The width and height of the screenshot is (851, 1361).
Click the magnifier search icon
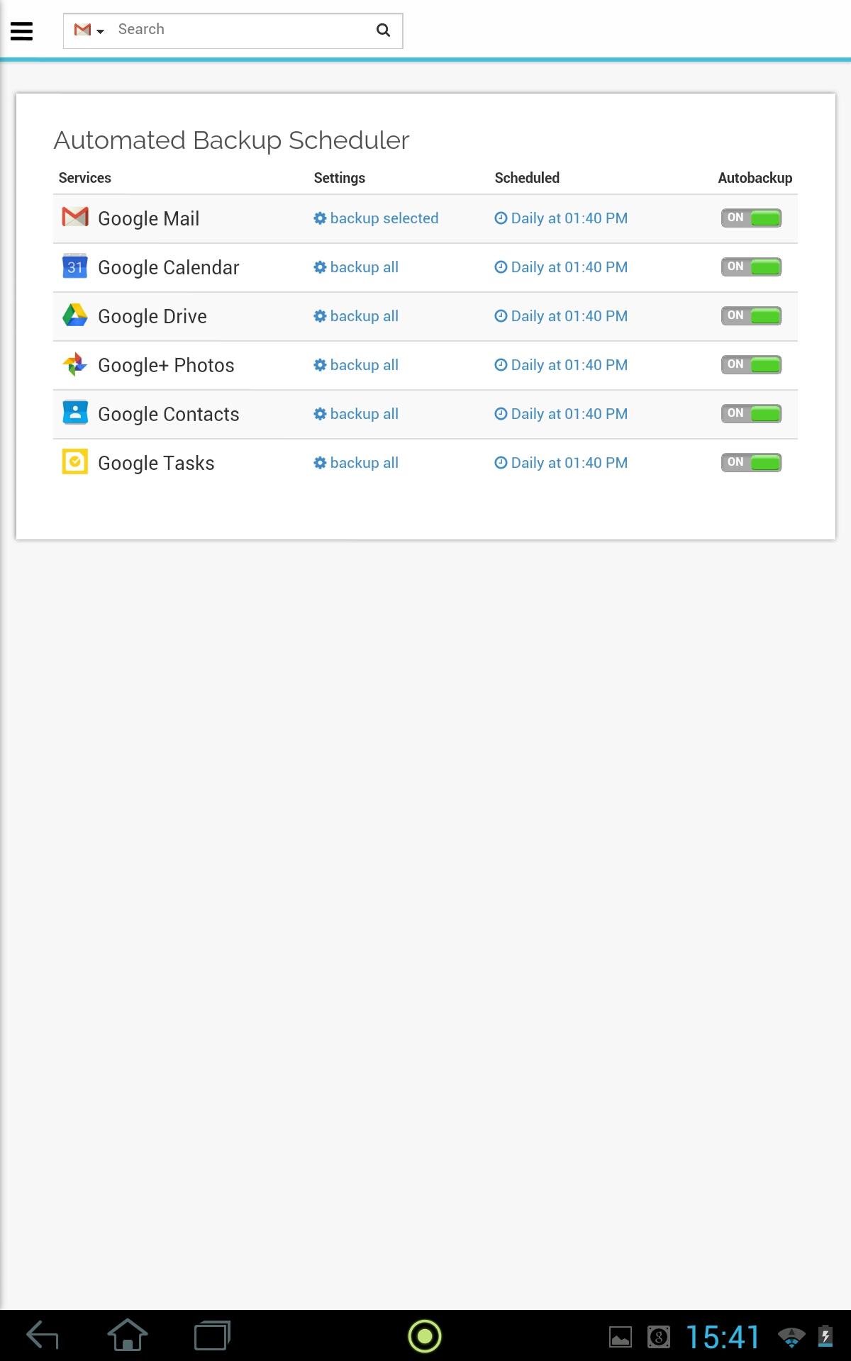click(x=383, y=30)
